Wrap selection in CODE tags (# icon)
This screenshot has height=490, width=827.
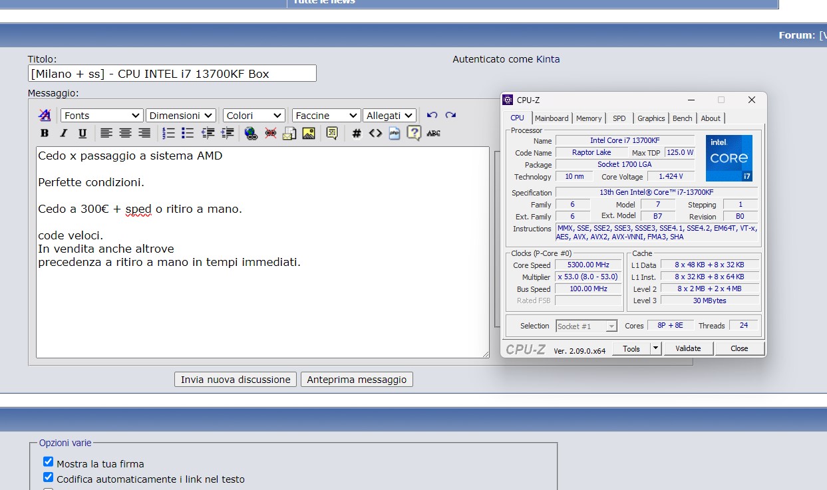pyautogui.click(x=357, y=133)
